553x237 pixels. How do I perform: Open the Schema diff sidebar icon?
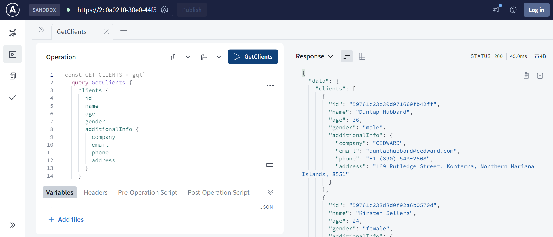coord(13,76)
